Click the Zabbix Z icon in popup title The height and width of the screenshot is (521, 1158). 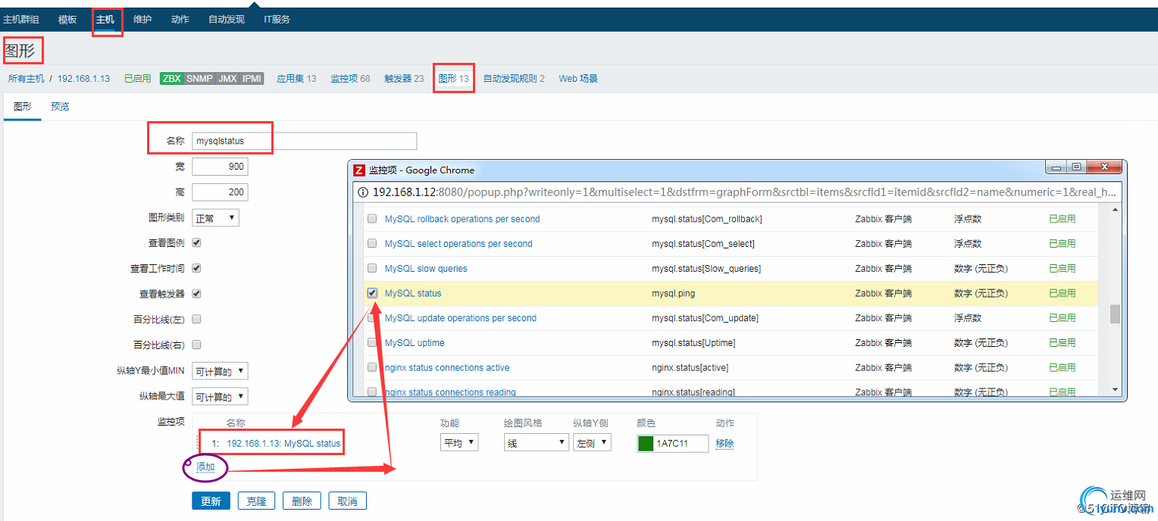(360, 170)
